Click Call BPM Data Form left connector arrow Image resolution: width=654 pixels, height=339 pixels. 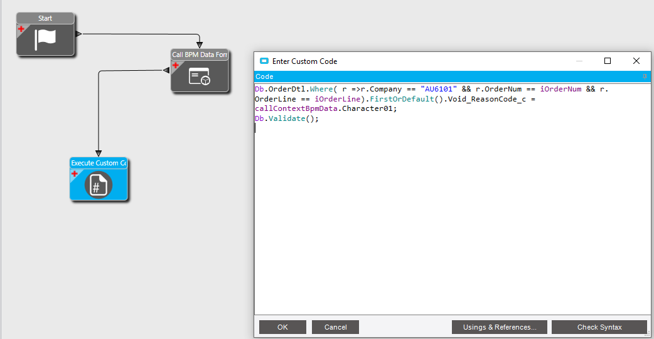[x=166, y=70]
